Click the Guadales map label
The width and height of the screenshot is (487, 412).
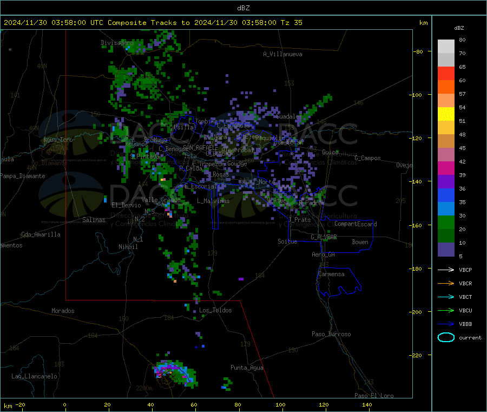tap(289, 116)
